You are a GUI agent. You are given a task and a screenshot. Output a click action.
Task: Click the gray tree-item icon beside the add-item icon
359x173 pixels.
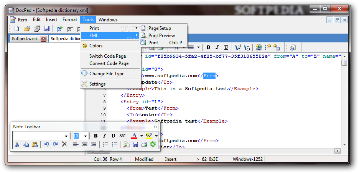(x=69, y=29)
